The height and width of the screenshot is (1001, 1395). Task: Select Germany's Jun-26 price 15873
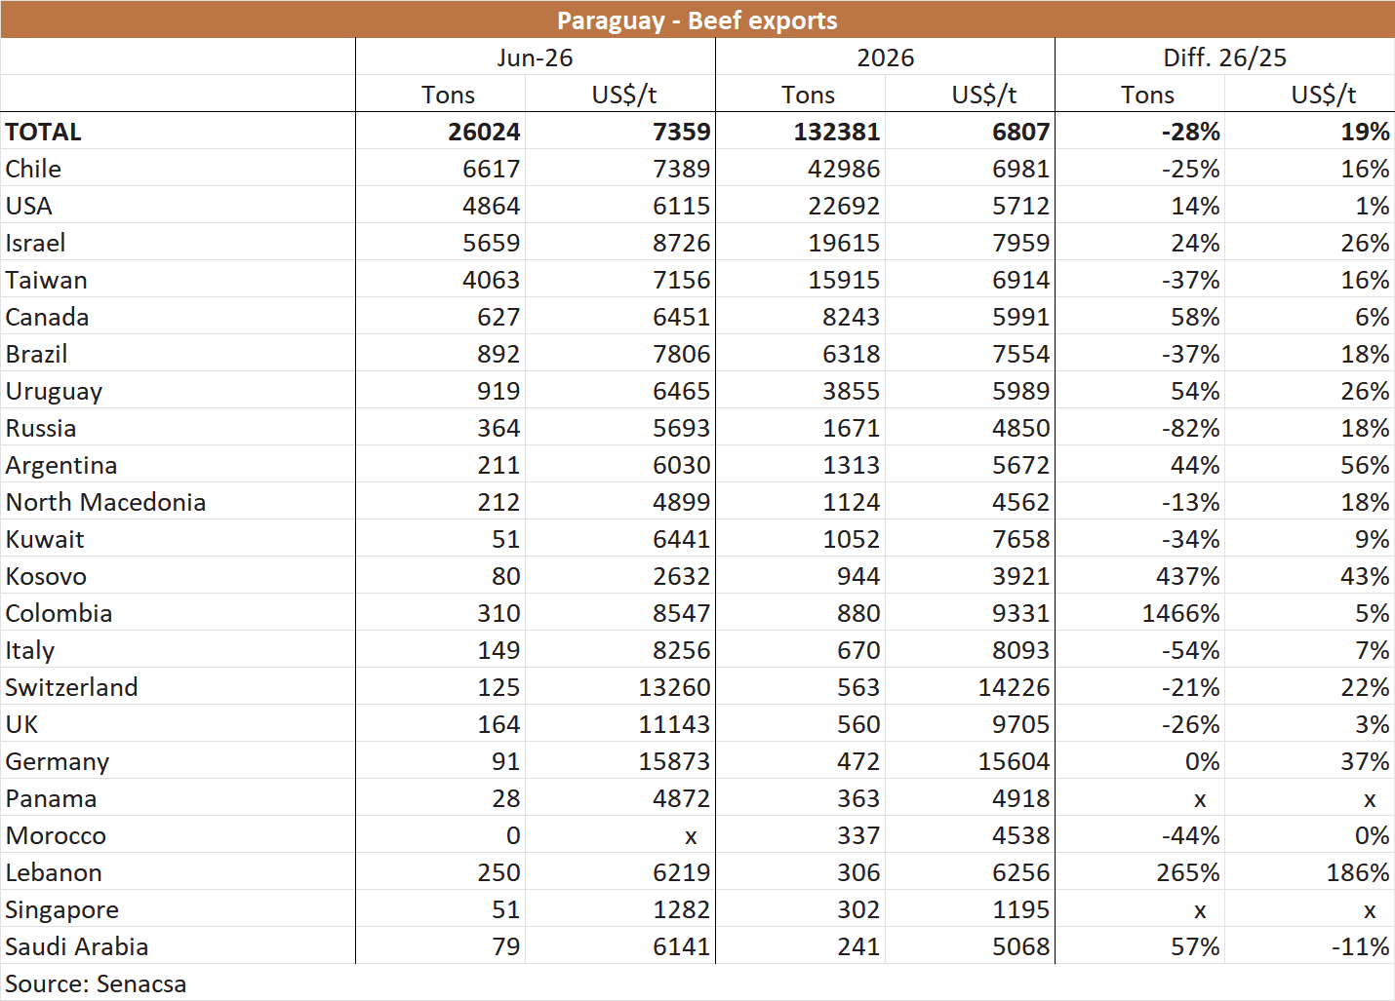click(x=674, y=761)
